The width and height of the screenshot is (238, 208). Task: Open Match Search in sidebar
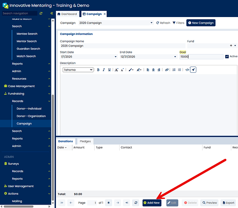click(26, 56)
